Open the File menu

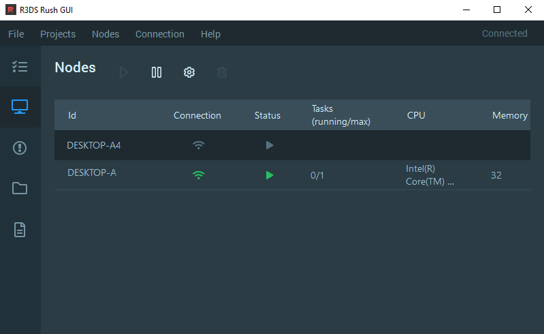[x=16, y=34]
